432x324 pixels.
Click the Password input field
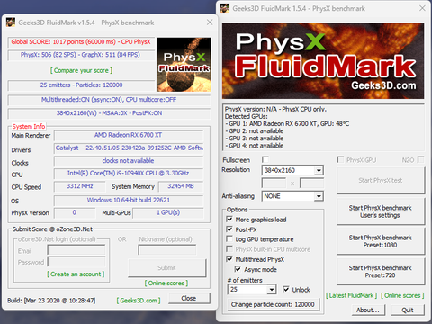tap(76, 262)
